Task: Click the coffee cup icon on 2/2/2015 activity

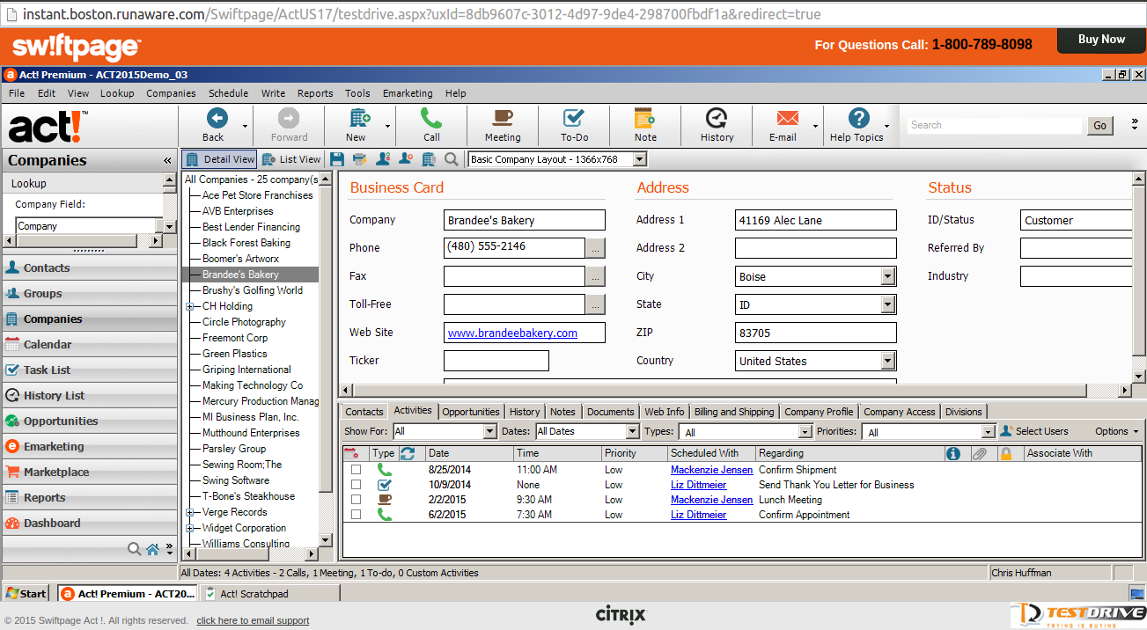Action: (384, 500)
